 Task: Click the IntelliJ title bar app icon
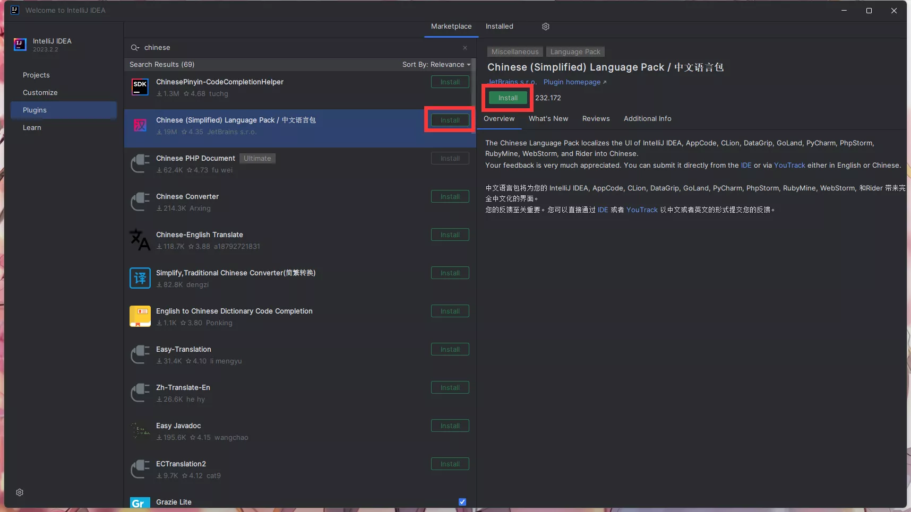[x=15, y=10]
